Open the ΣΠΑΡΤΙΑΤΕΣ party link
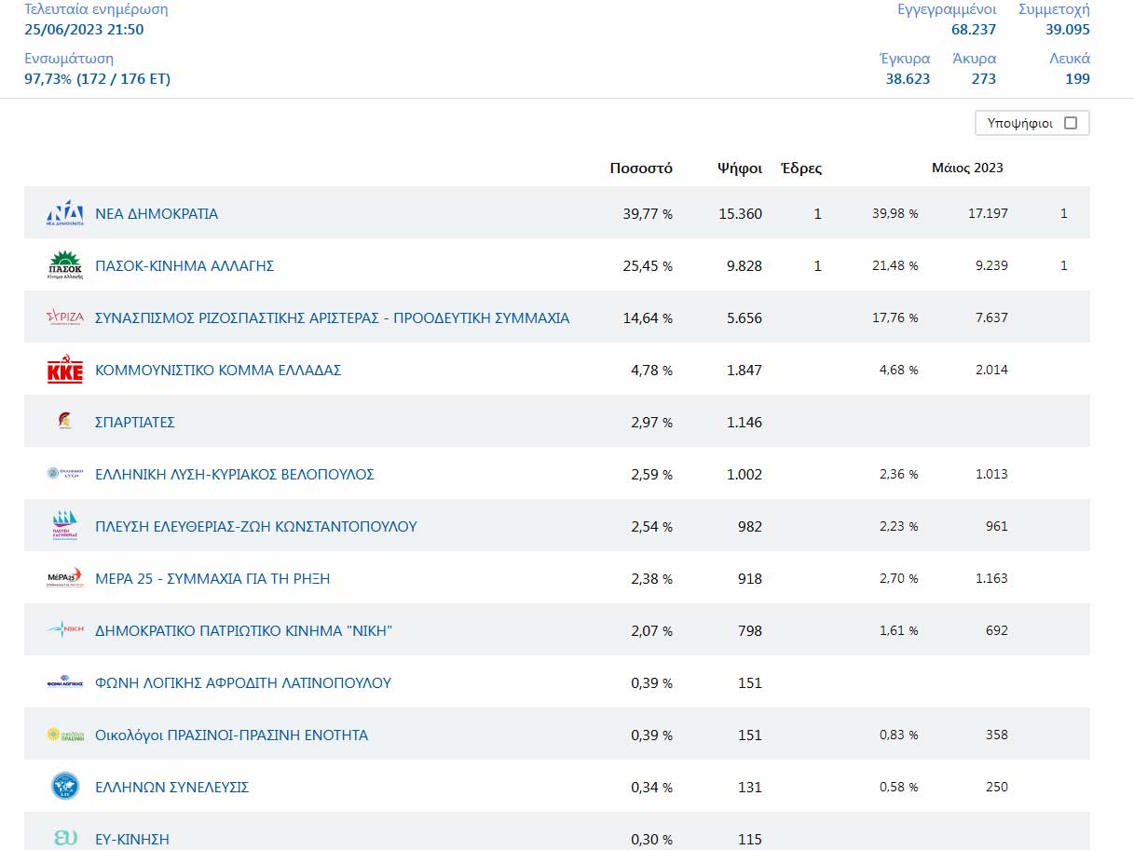 point(135,422)
